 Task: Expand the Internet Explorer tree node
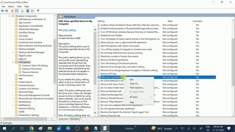(x=13, y=85)
